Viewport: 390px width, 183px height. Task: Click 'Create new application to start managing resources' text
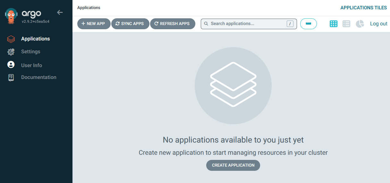(x=233, y=153)
